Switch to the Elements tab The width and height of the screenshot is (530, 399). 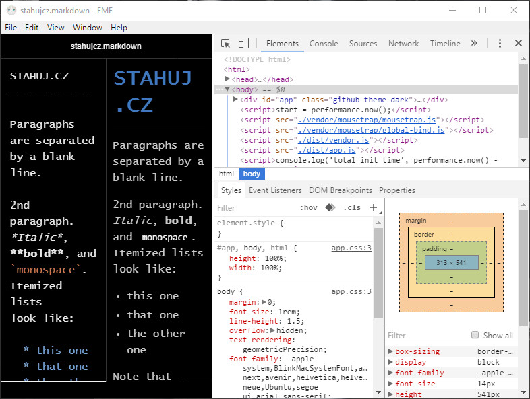pos(283,44)
